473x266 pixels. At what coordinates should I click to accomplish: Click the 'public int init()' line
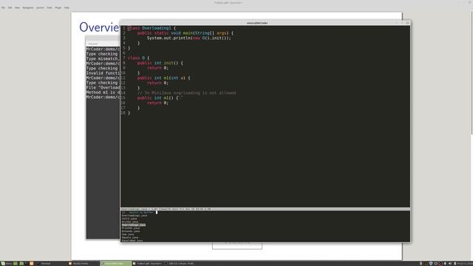(x=160, y=63)
